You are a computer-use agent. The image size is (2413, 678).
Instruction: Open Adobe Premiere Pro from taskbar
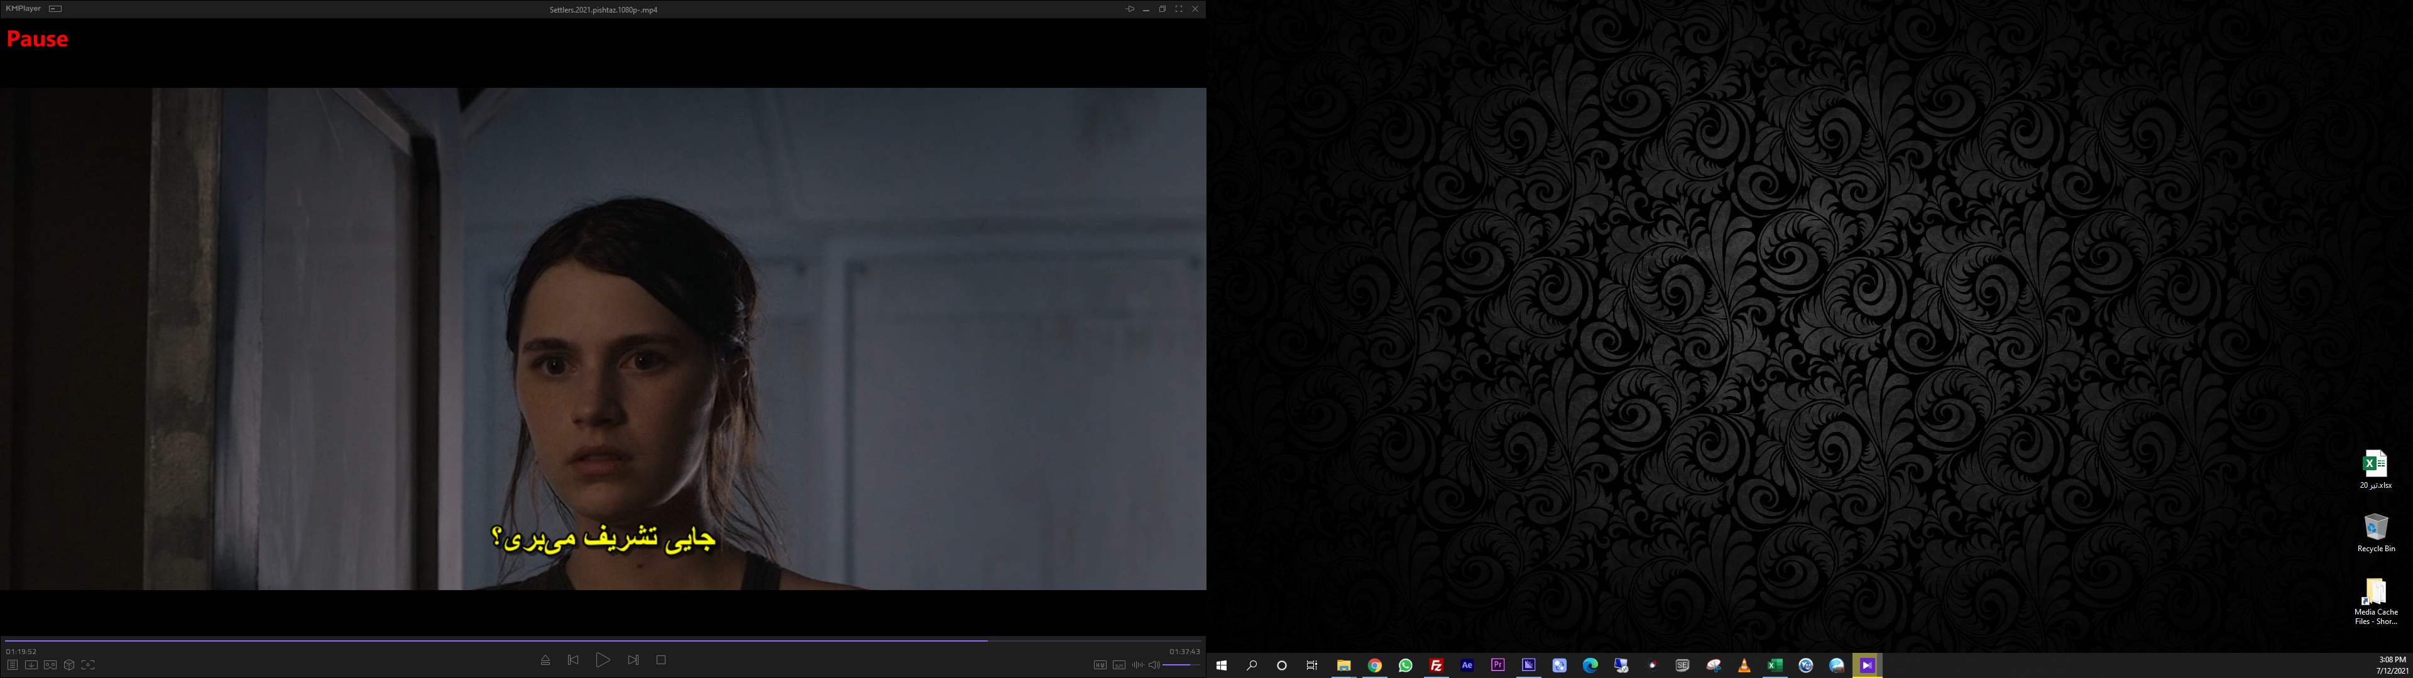(1498, 666)
